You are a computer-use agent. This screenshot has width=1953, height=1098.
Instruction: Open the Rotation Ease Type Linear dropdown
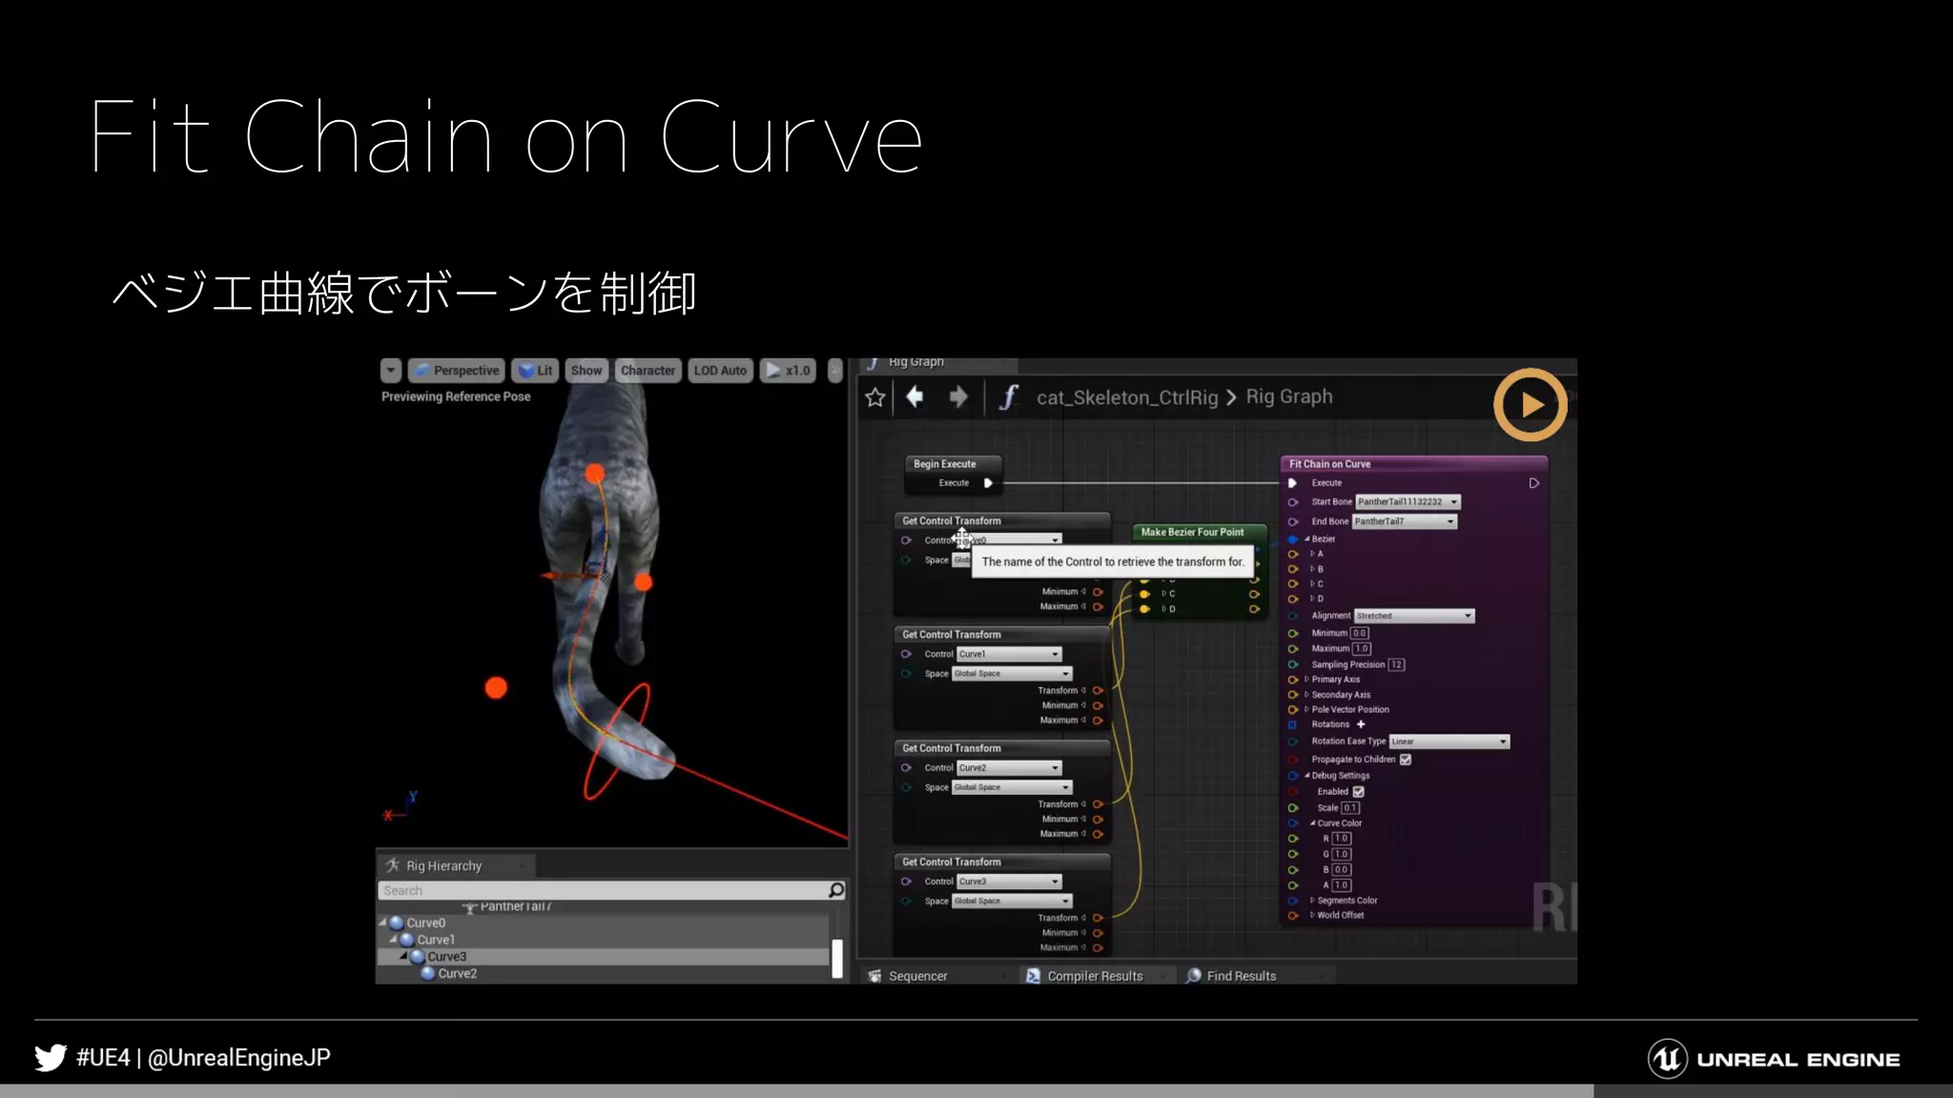click(x=1449, y=742)
